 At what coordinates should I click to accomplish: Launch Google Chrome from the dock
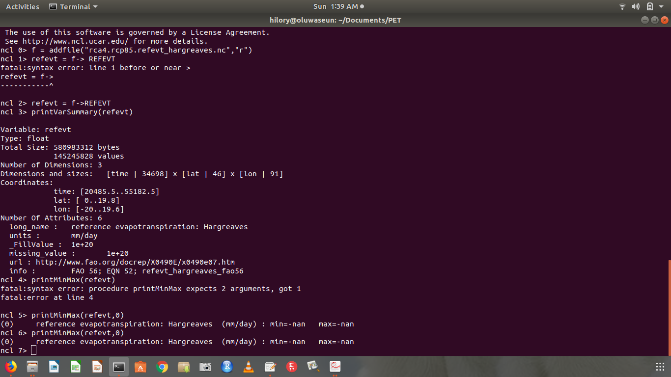click(x=162, y=367)
